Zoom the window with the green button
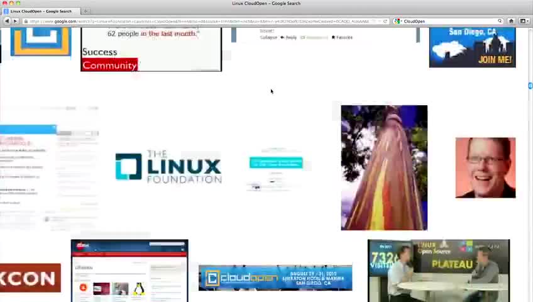The width and height of the screenshot is (533, 302). pyautogui.click(x=18, y=3)
